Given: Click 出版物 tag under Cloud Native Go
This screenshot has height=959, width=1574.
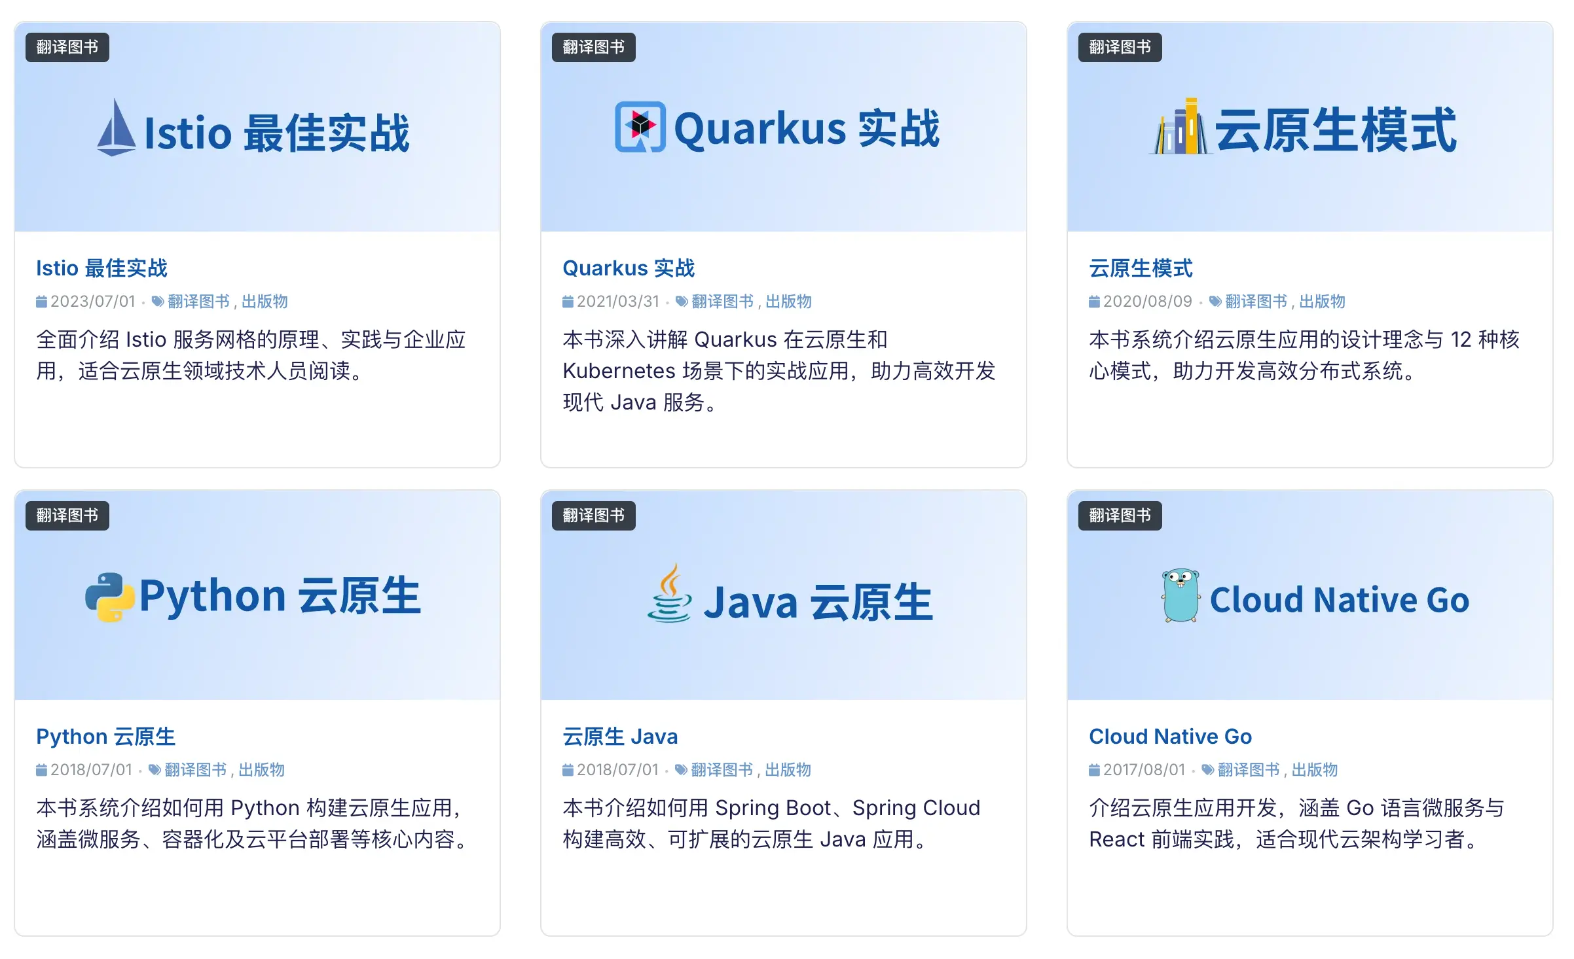Looking at the screenshot, I should [x=1315, y=770].
